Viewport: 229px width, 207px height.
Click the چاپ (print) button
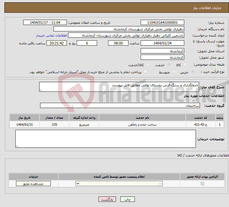pyautogui.click(x=127, y=199)
